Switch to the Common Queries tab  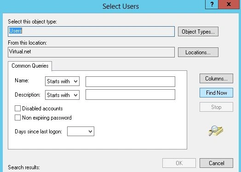(30, 66)
